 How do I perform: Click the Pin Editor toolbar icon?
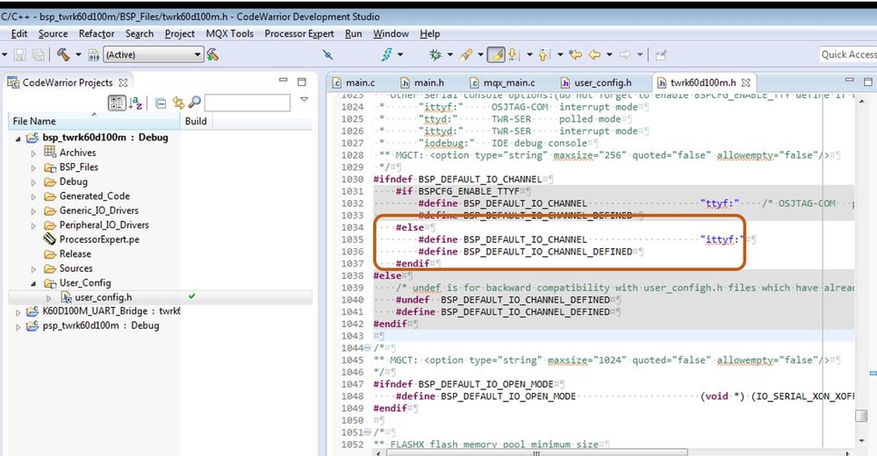661,54
